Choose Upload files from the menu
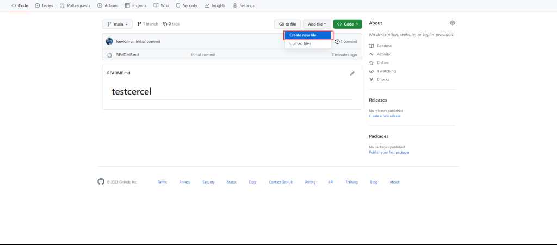 pos(308,43)
